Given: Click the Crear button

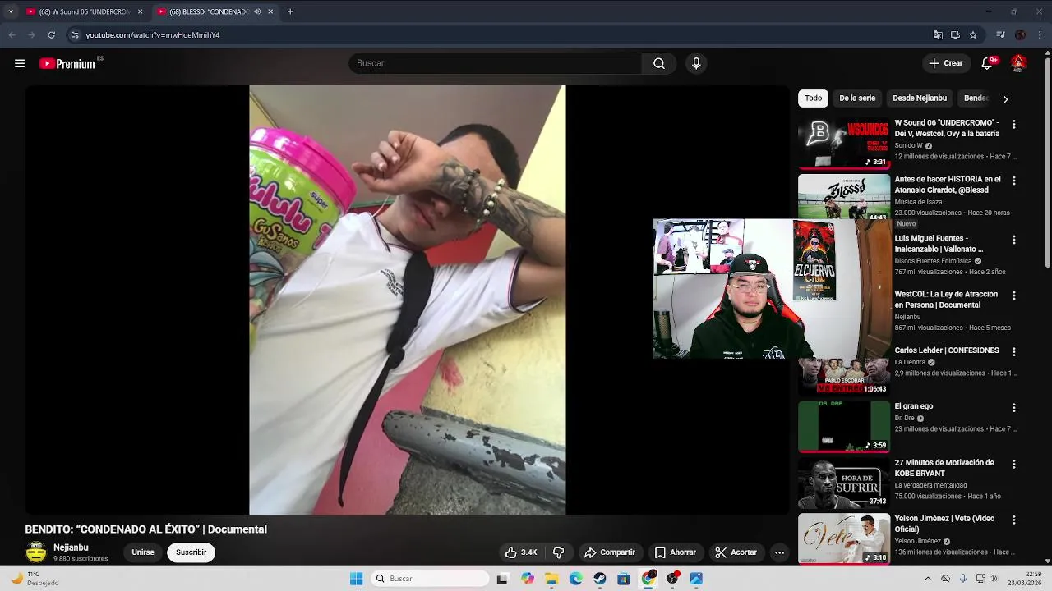Looking at the screenshot, I should [x=945, y=63].
